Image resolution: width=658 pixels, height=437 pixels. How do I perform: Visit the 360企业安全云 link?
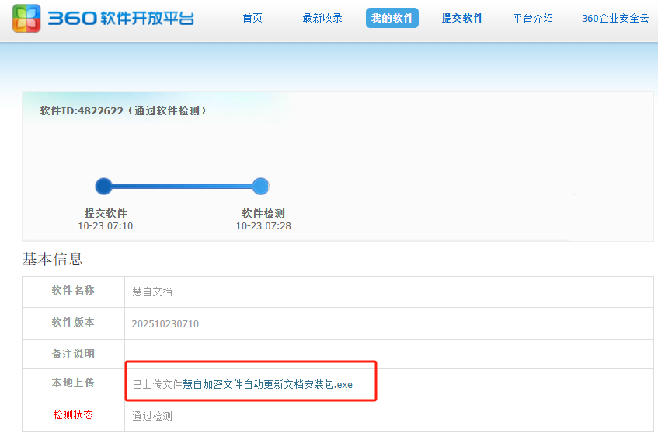pos(615,18)
